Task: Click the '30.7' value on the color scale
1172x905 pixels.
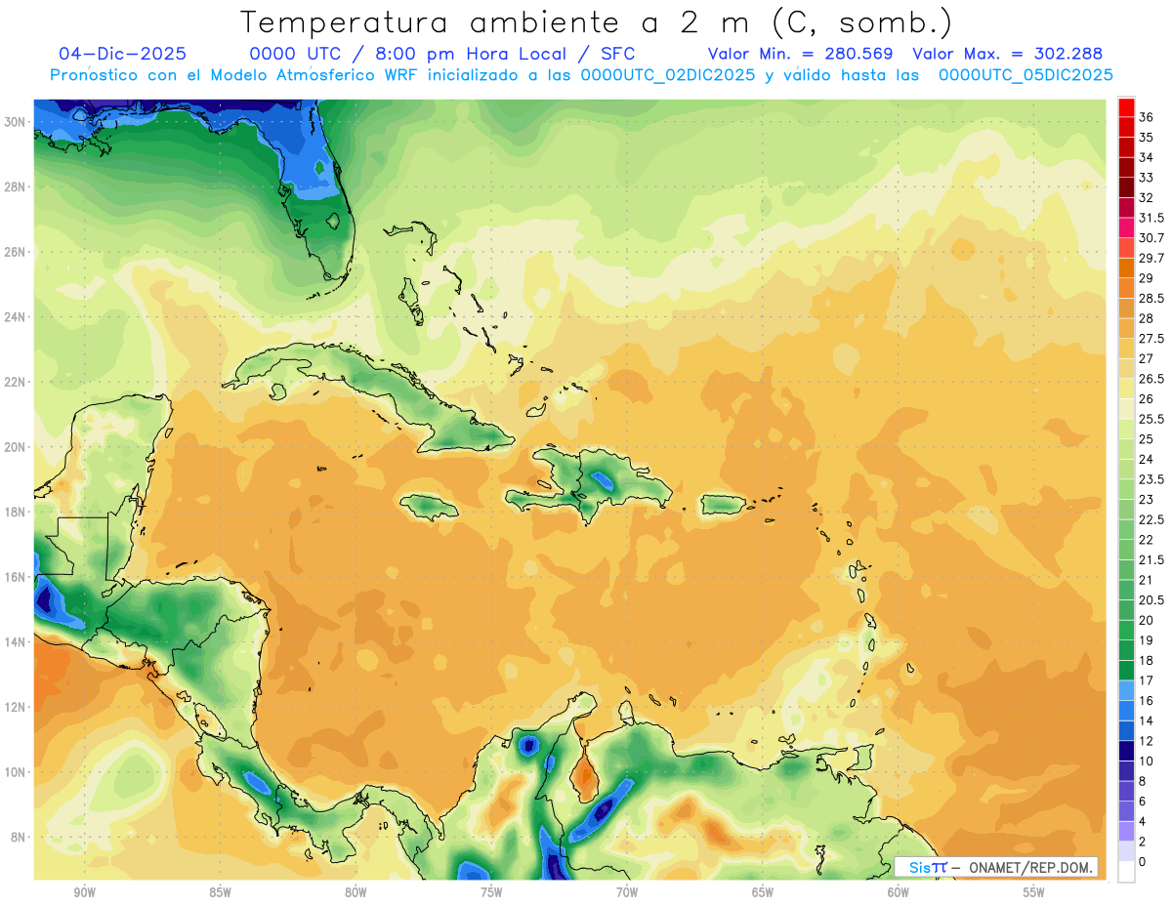Action: click(1151, 237)
